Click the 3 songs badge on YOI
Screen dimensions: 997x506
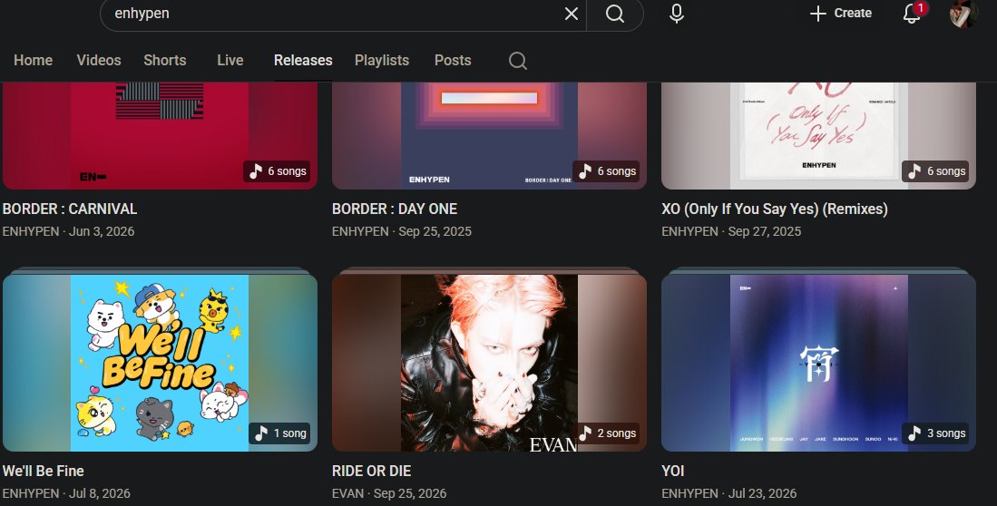tap(935, 433)
